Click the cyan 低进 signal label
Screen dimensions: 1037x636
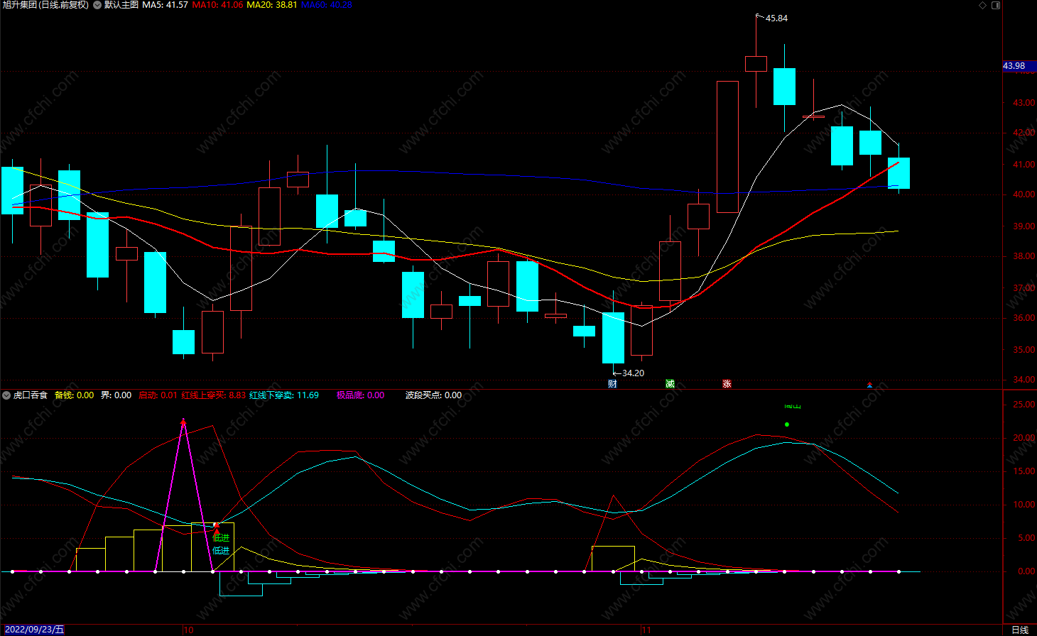pos(221,551)
